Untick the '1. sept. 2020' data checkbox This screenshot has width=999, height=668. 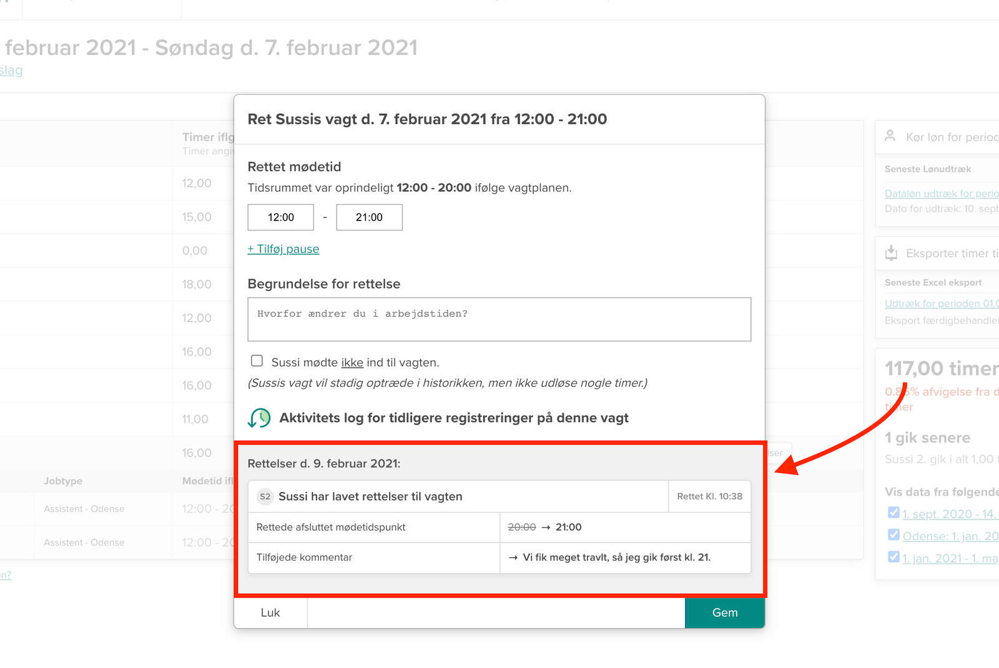click(x=893, y=513)
